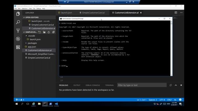The image size is (198, 111).
Task: Open the Explorer view in activity bar
Action: tap(18, 14)
